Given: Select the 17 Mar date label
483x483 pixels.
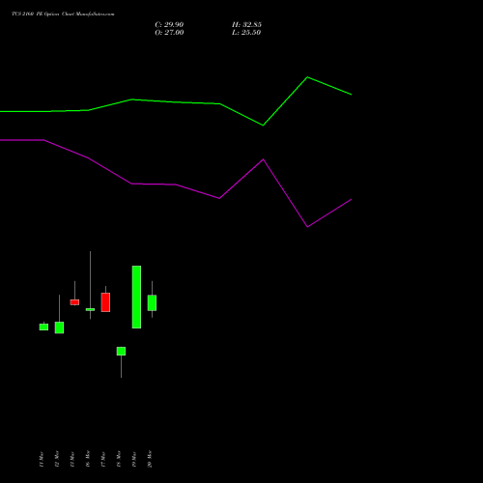Looking at the screenshot, I should pyautogui.click(x=103, y=459).
